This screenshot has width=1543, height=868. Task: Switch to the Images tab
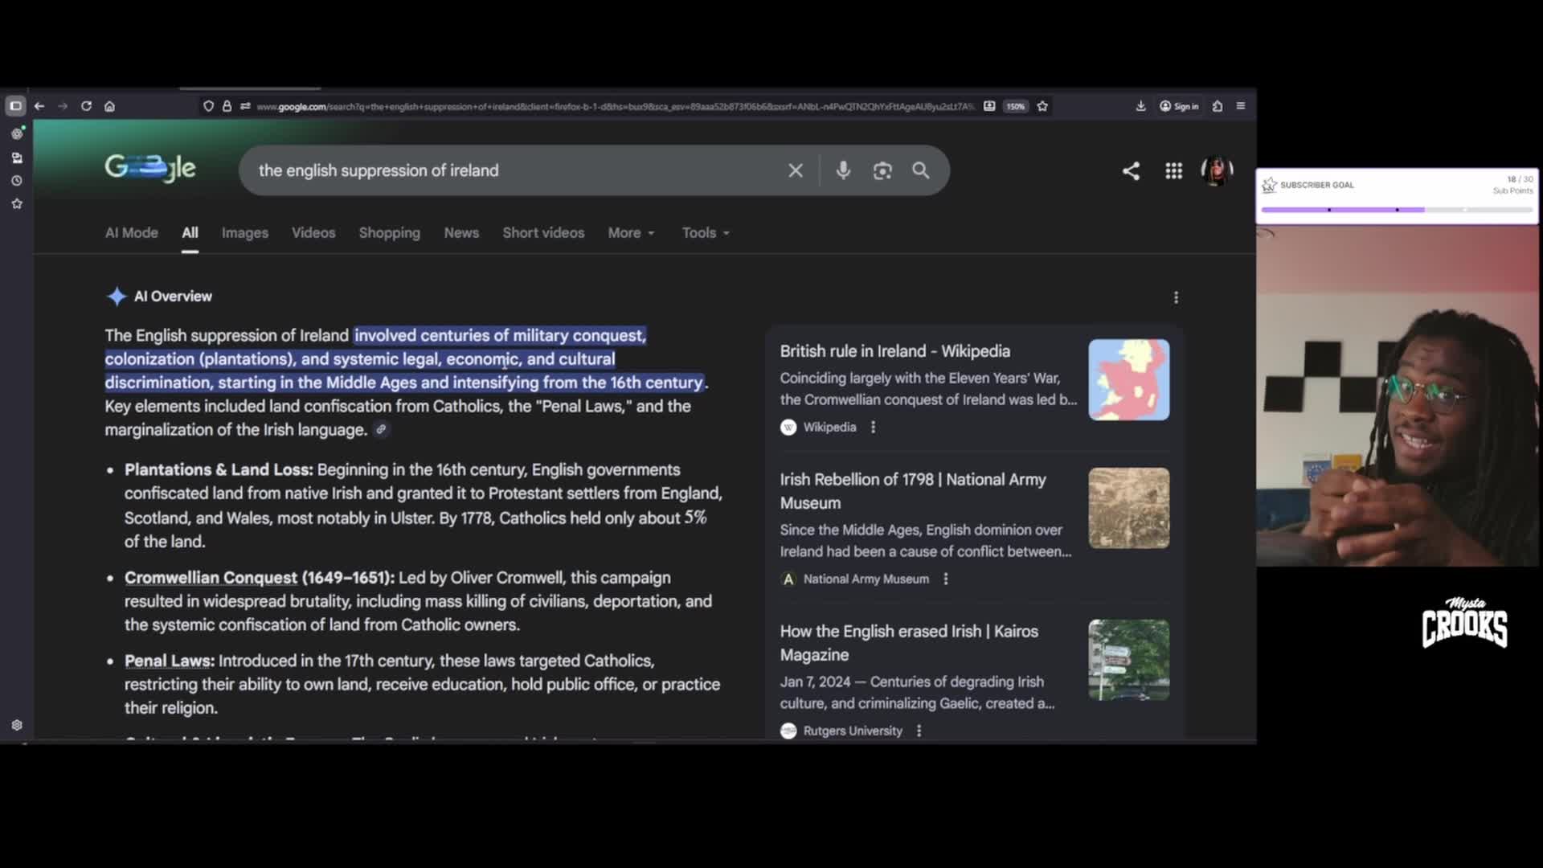pyautogui.click(x=244, y=232)
